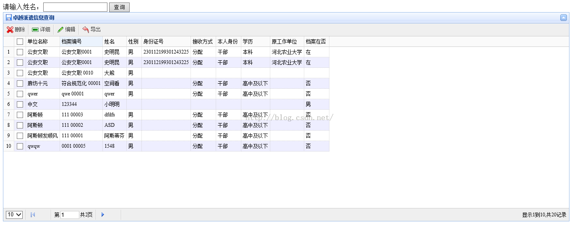Click the cell 0001 00005
The height and width of the screenshot is (226, 572).
pos(81,146)
